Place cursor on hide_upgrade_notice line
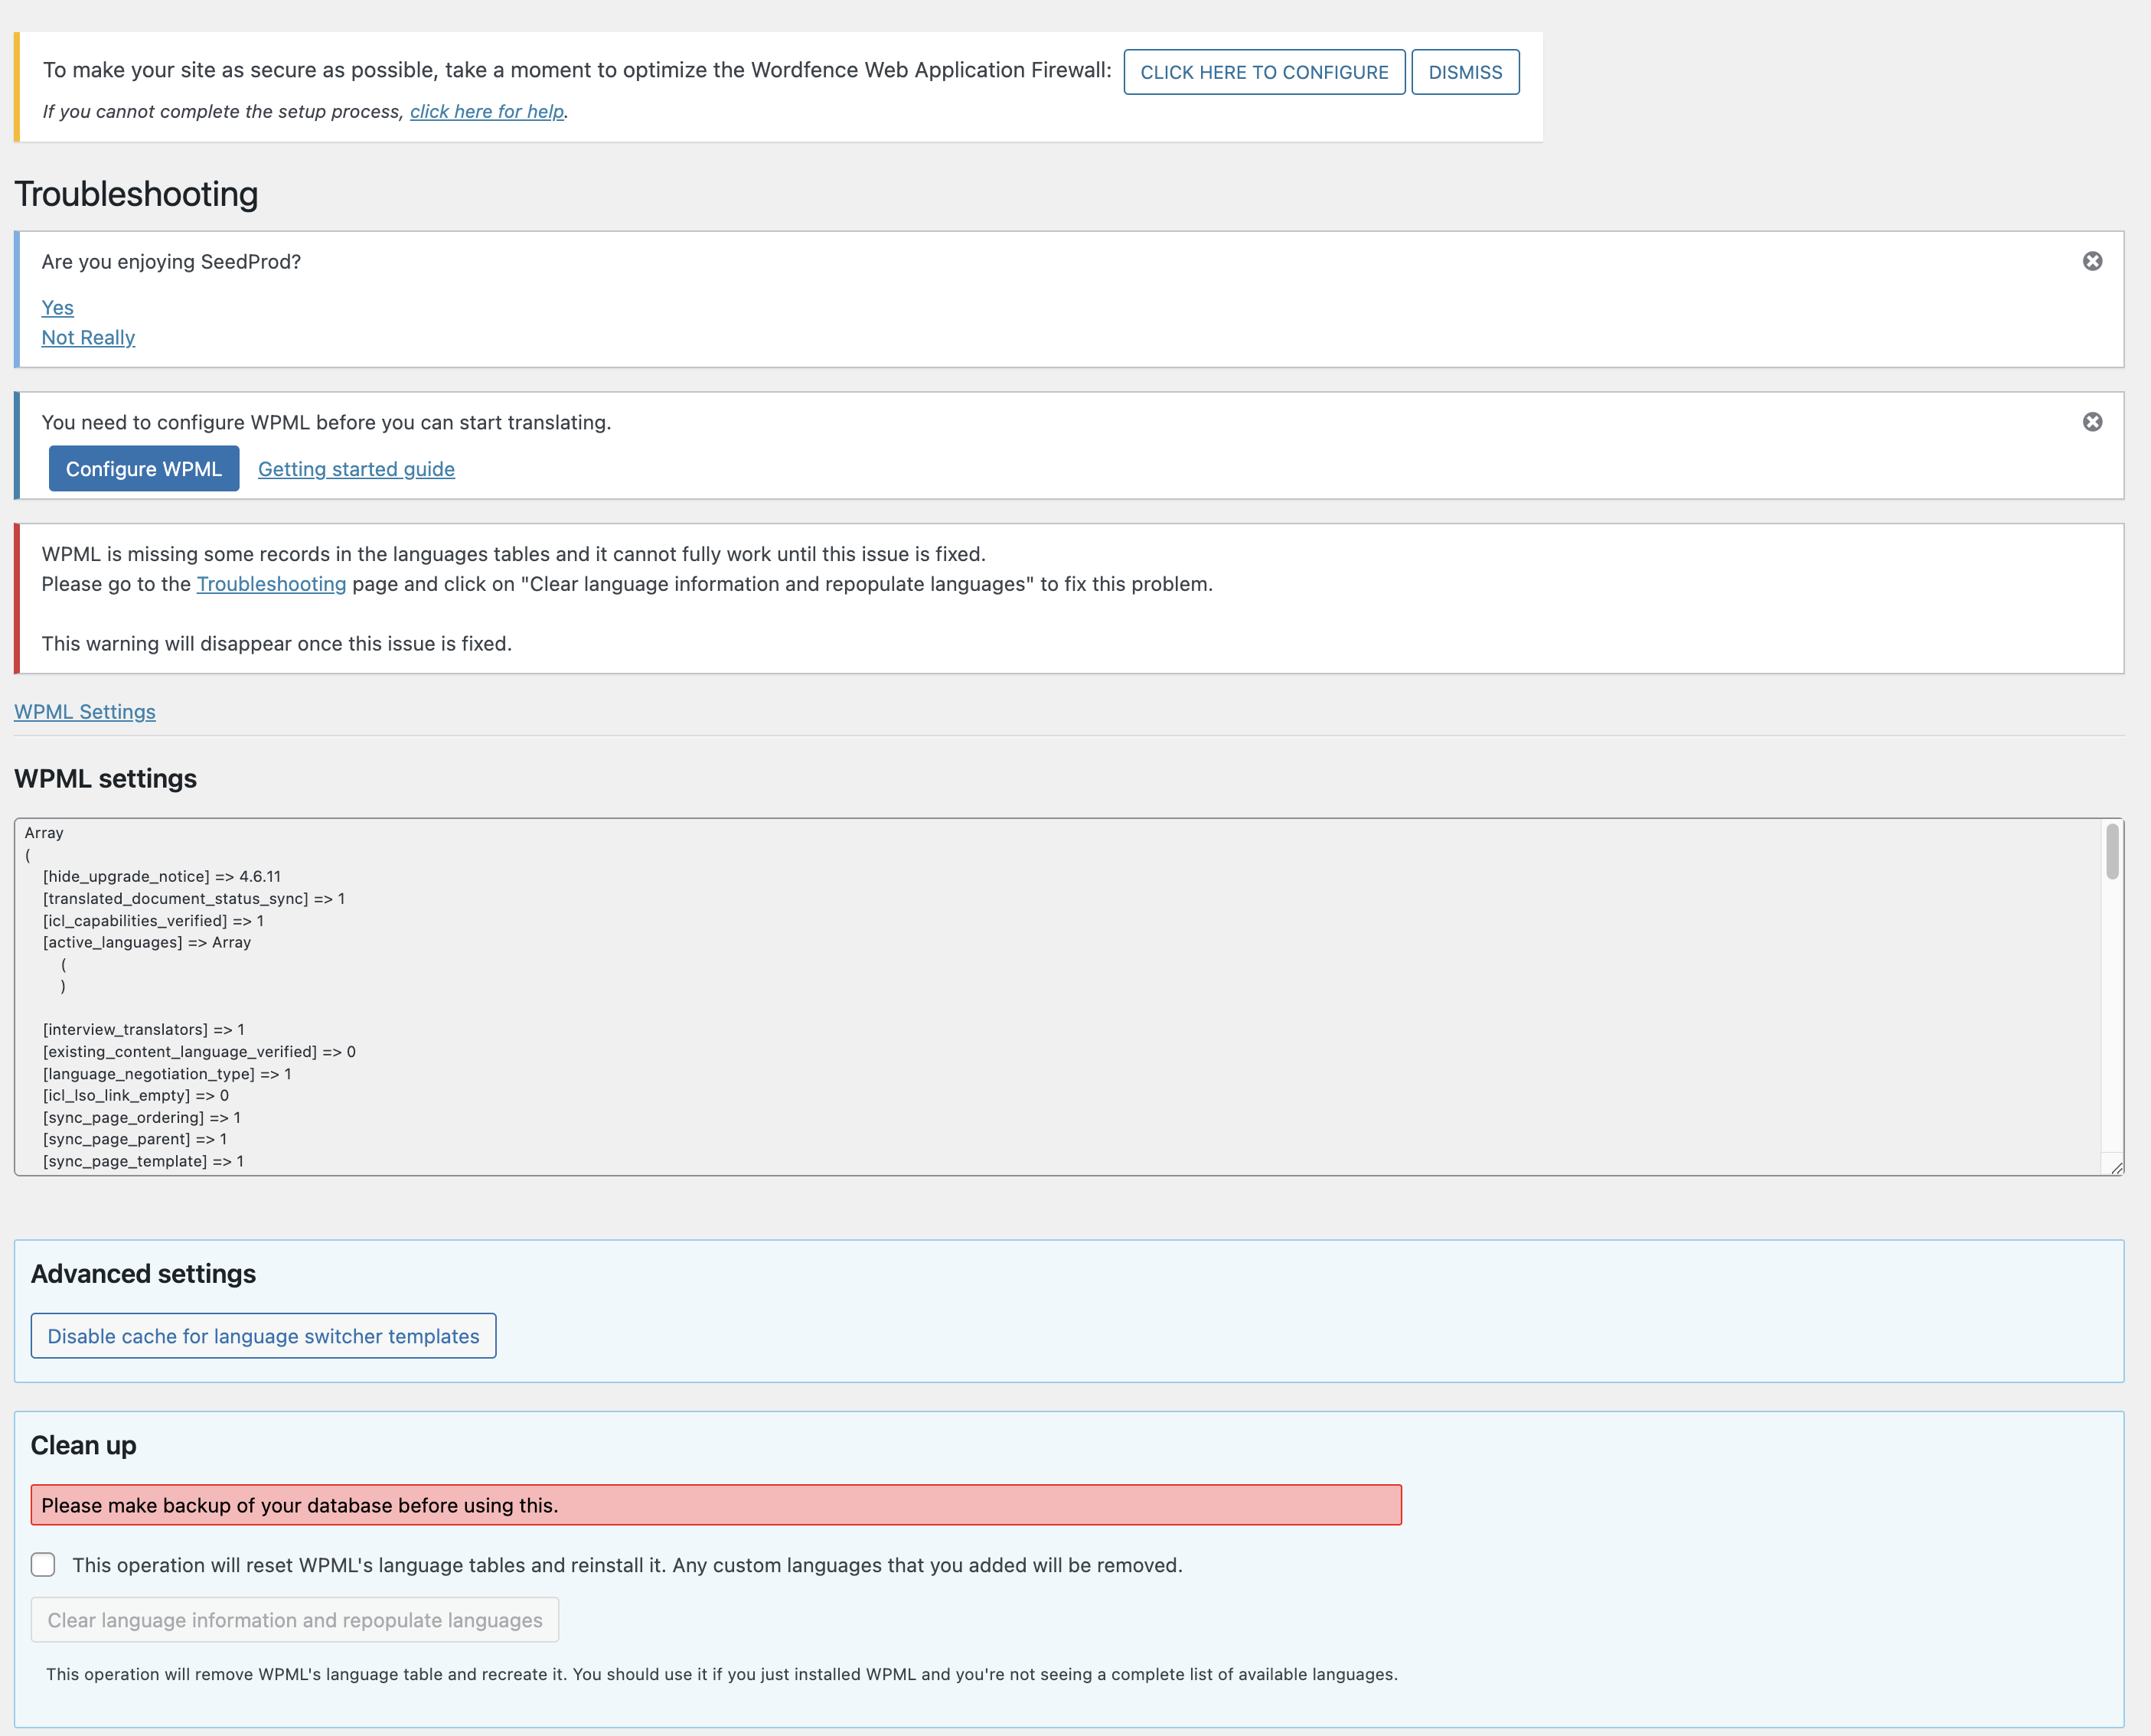The height and width of the screenshot is (1736, 2151). (162, 876)
